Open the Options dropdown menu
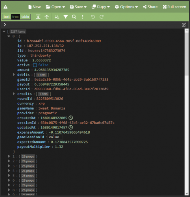190x197 pixels. 126,7
